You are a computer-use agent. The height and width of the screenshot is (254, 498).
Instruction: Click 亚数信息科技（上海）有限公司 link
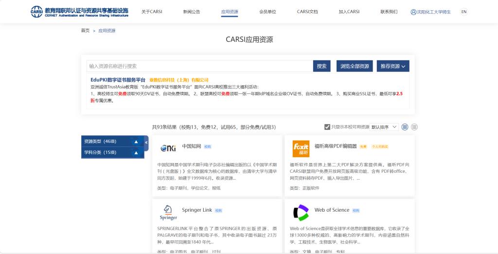[179, 80]
